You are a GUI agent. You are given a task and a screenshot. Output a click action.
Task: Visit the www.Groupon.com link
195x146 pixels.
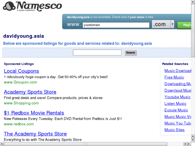(20, 82)
